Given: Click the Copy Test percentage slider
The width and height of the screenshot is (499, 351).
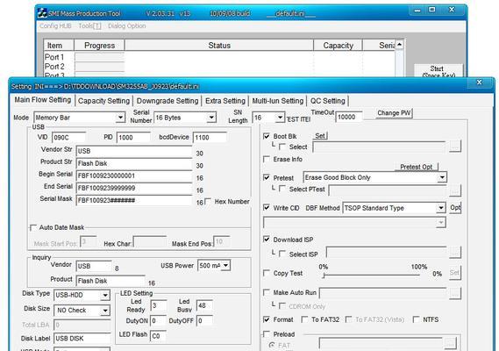Looking at the screenshot, I should 371,276.
